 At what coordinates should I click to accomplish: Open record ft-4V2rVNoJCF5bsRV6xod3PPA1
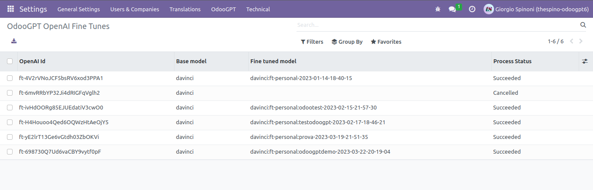[x=61, y=78]
